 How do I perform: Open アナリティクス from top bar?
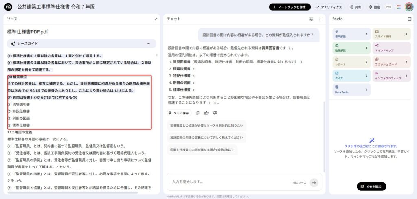pyautogui.click(x=329, y=7)
